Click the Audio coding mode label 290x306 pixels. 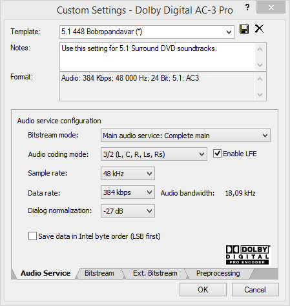pyautogui.click(x=58, y=154)
